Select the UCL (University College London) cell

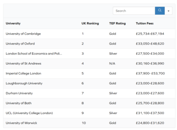29,113
